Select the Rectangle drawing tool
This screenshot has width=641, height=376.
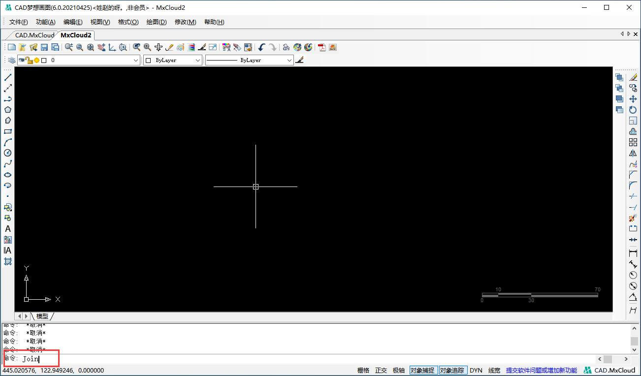8,131
